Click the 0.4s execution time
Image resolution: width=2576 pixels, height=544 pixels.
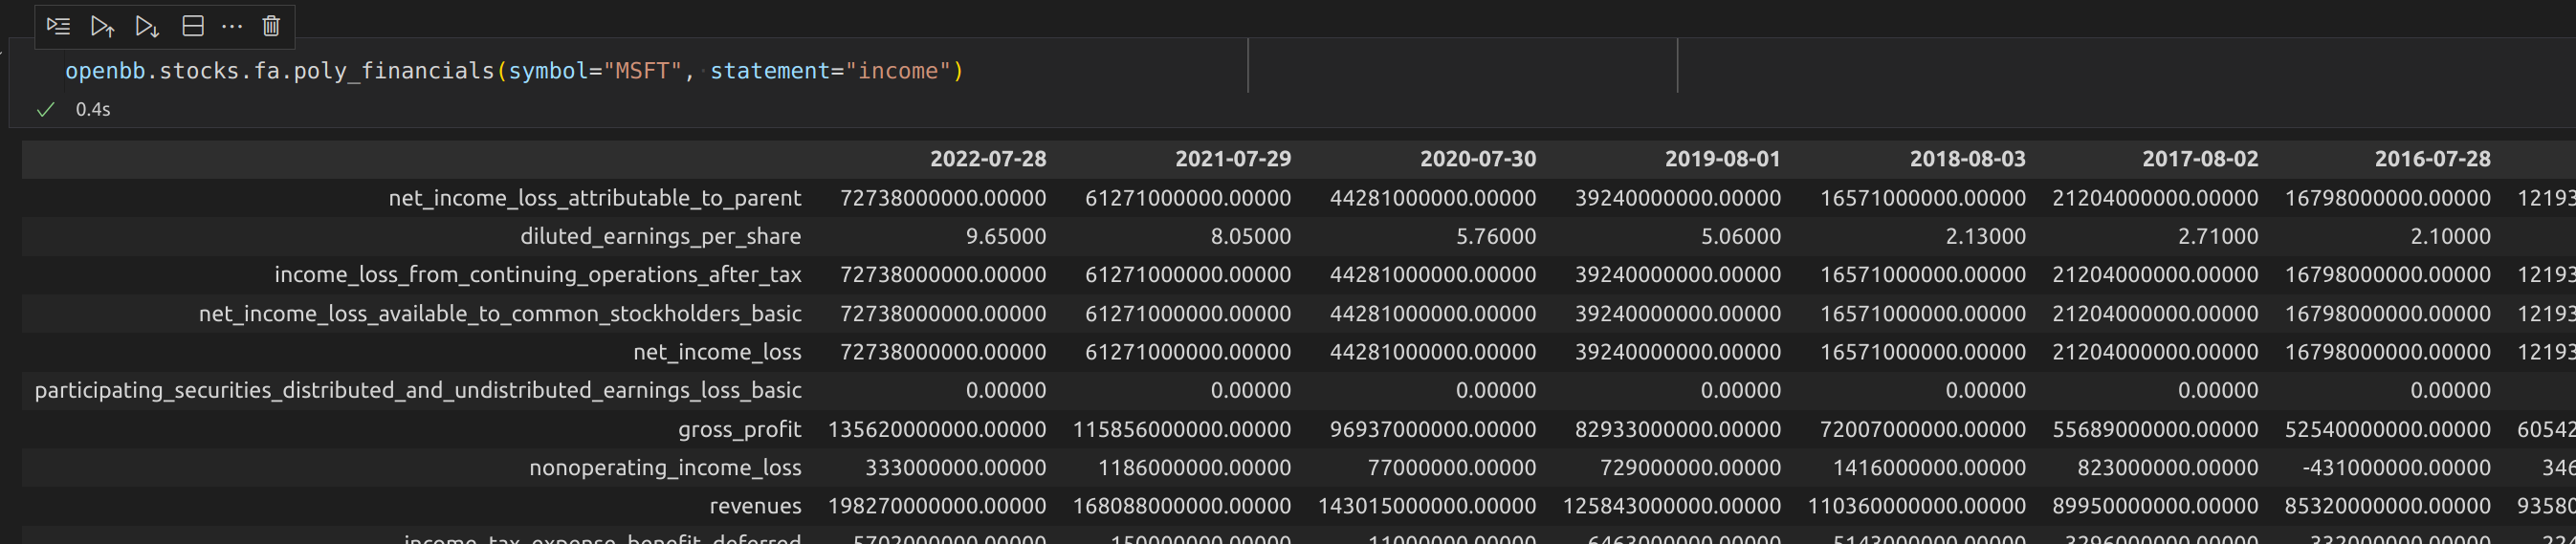pyautogui.click(x=93, y=109)
